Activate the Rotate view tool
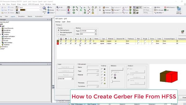 coord(51,10)
